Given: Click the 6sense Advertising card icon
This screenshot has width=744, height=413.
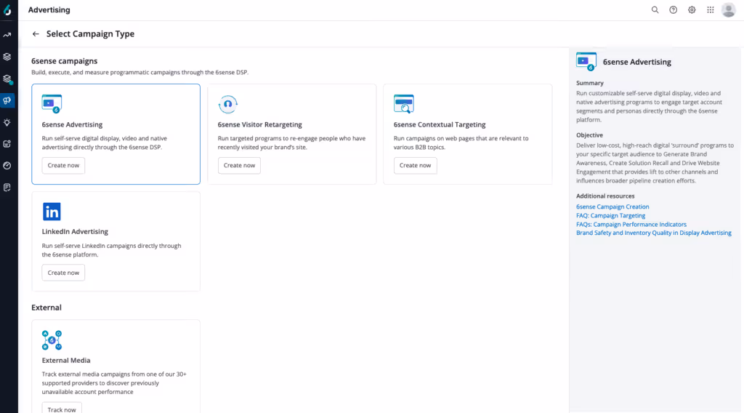Looking at the screenshot, I should (52, 104).
